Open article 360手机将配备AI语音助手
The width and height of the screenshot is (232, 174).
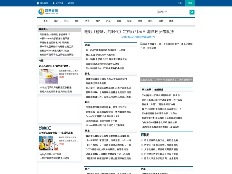[159, 113]
